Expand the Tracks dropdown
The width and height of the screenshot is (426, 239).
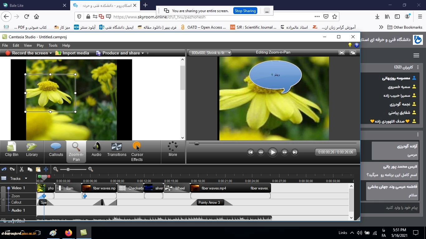pyautogui.click(x=26, y=178)
